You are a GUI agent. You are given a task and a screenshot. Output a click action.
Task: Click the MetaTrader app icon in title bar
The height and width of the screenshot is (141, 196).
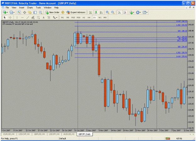click(x=3, y=3)
